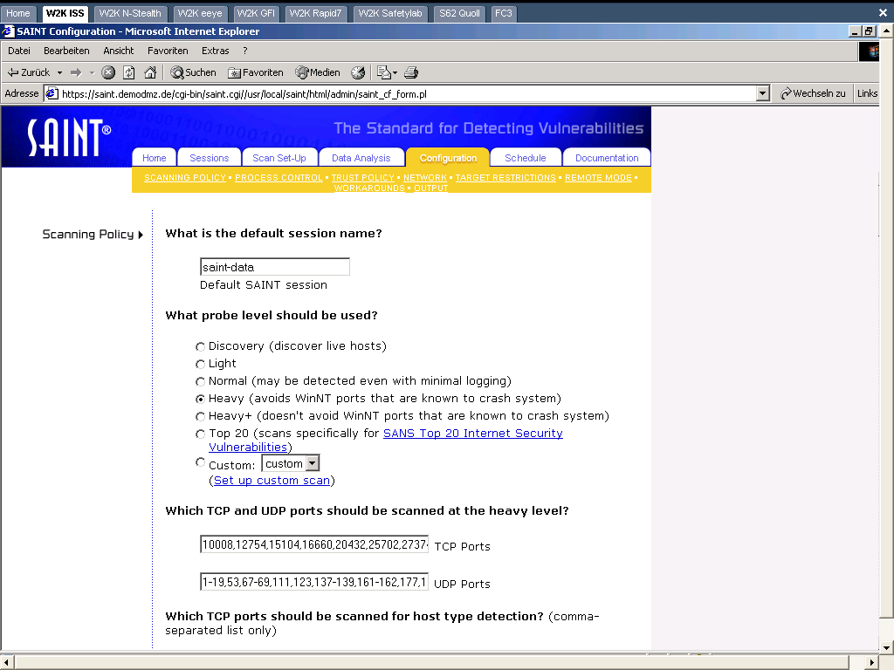Open the WORKAROUNDS link

pyautogui.click(x=369, y=188)
